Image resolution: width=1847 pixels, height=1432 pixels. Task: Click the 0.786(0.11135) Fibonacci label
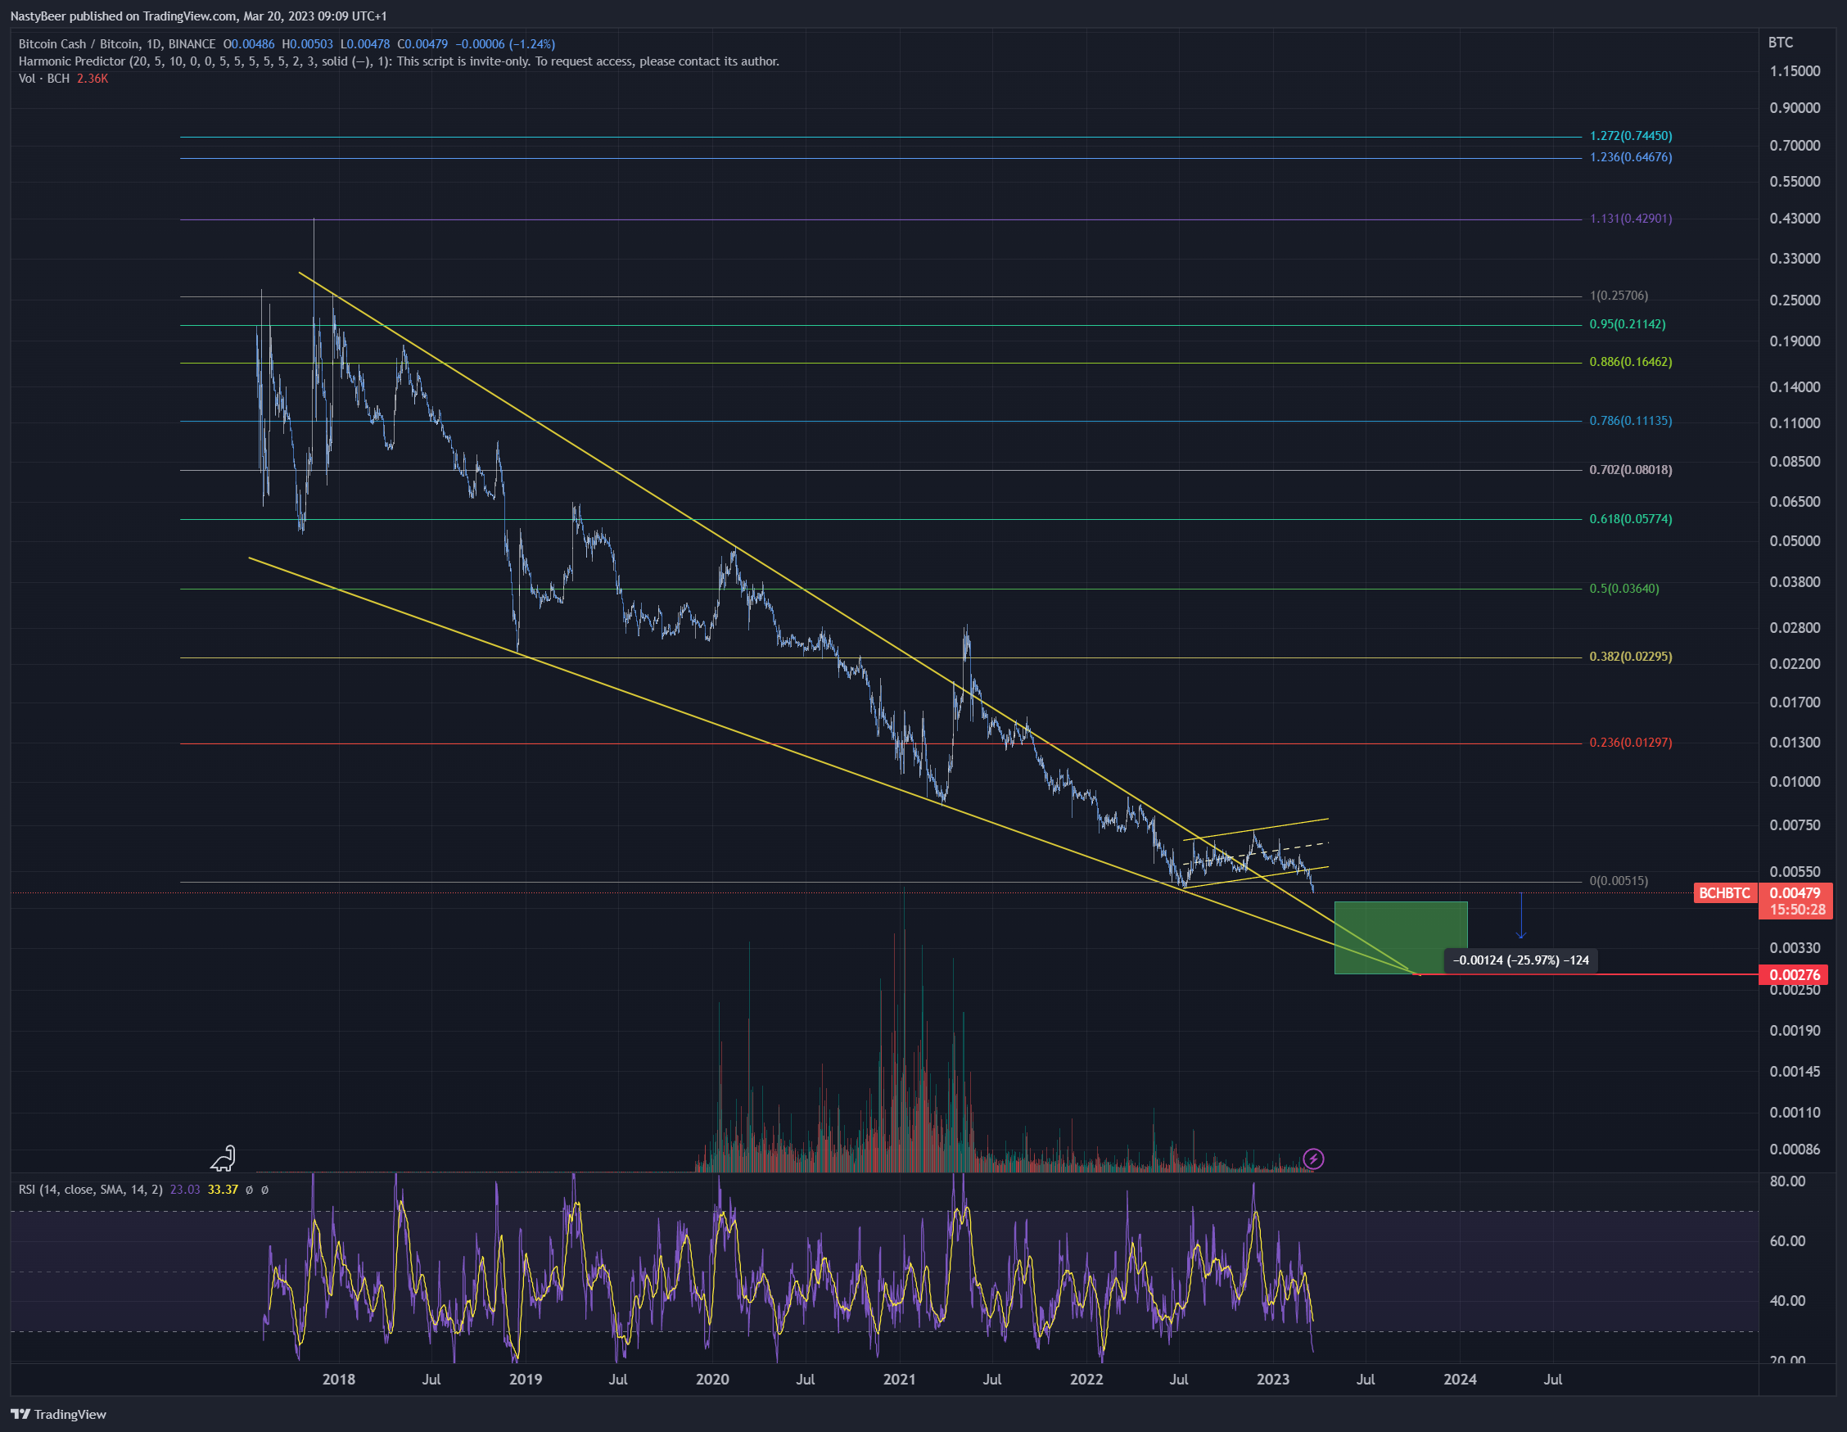pyautogui.click(x=1631, y=420)
